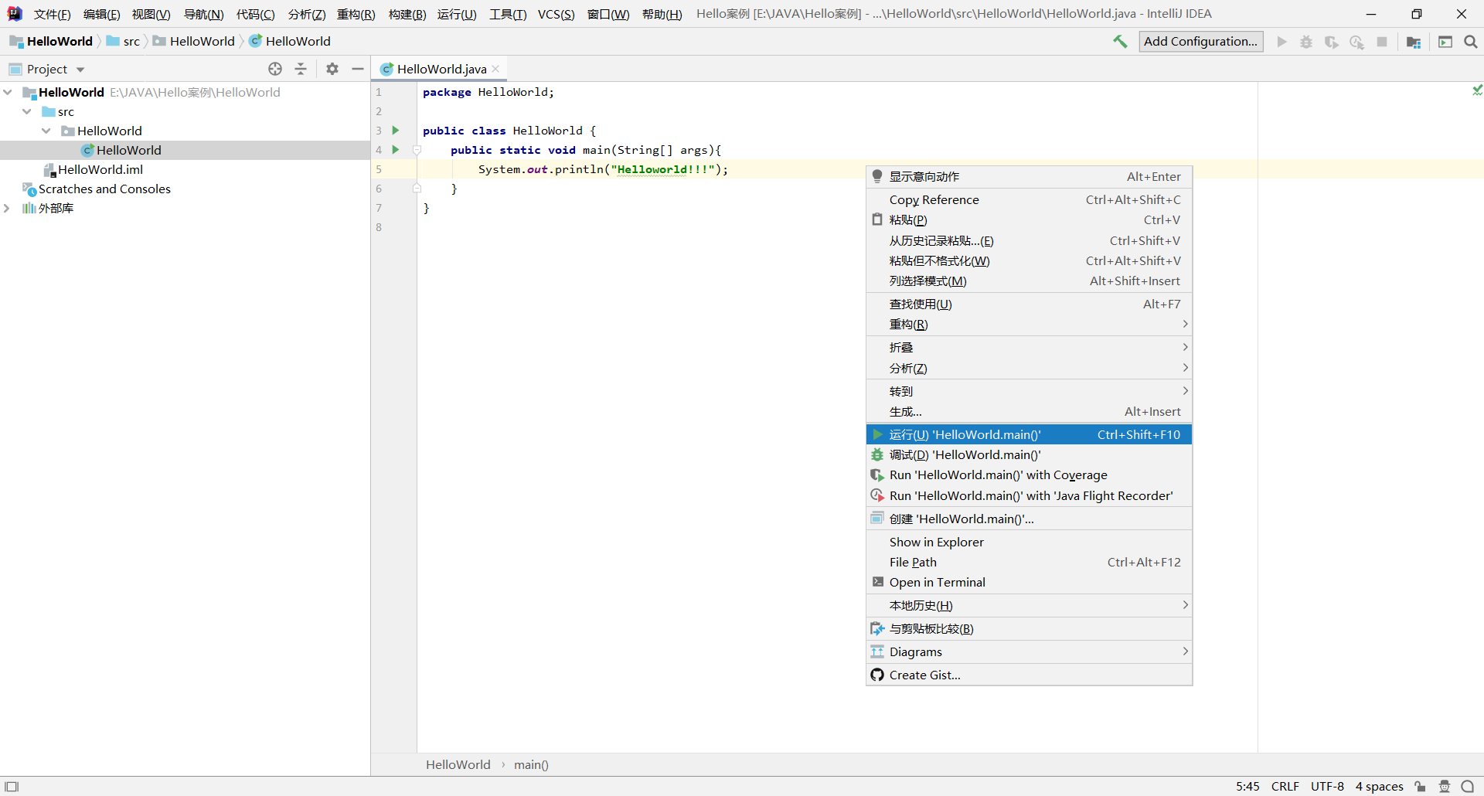Collapse the HelloWorld package node

[x=46, y=131]
